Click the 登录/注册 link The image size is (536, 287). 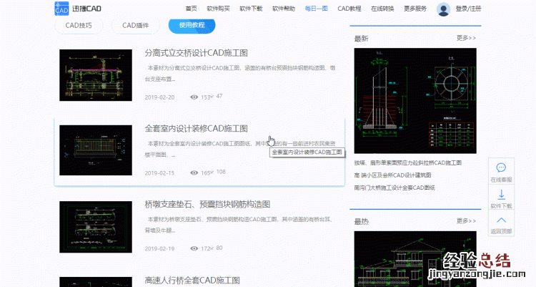[x=468, y=9]
